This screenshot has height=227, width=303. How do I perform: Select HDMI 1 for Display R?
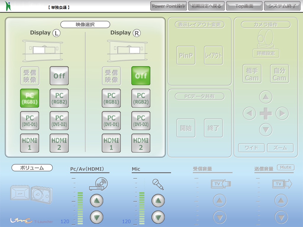(x=111, y=143)
